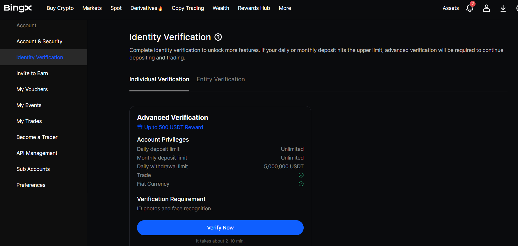Expand the More menu
This screenshot has height=246, width=518.
(285, 8)
